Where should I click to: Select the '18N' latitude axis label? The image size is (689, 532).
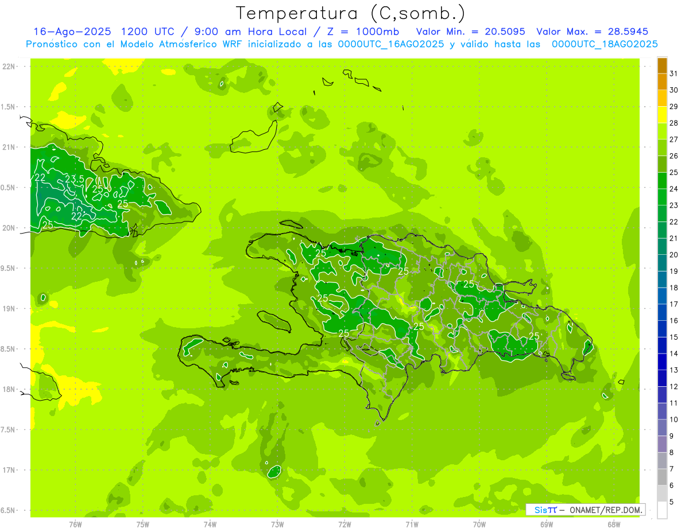click(x=8, y=389)
